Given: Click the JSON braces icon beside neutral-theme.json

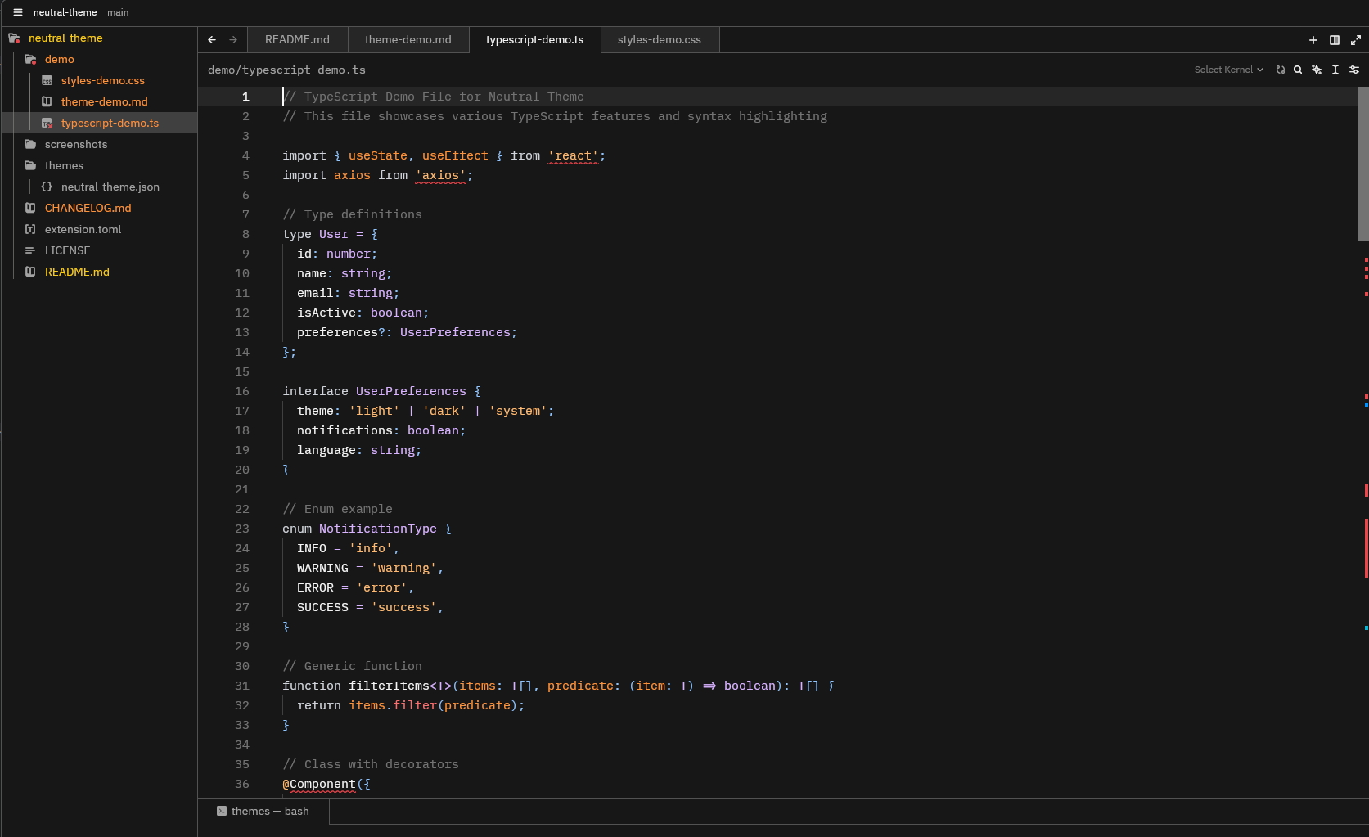Looking at the screenshot, I should (47, 187).
